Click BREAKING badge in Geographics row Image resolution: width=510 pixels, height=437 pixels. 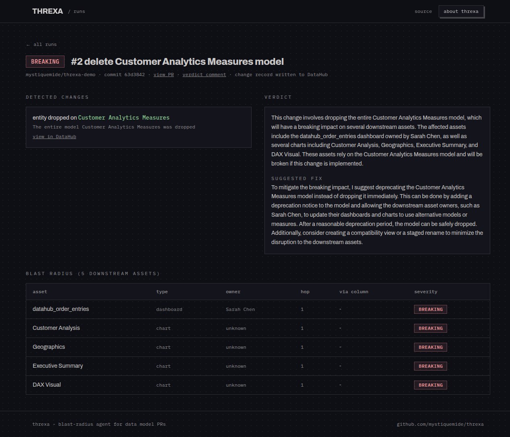coord(431,347)
